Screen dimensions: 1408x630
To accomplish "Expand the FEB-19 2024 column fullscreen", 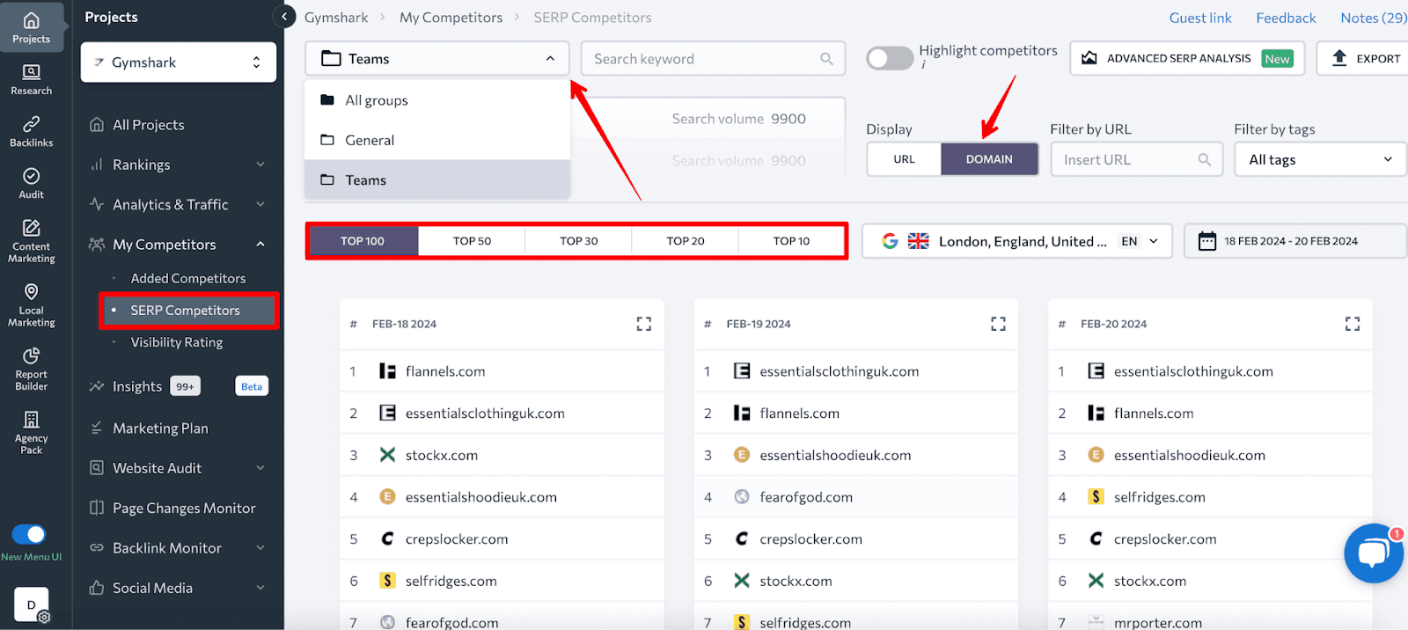I will (998, 324).
